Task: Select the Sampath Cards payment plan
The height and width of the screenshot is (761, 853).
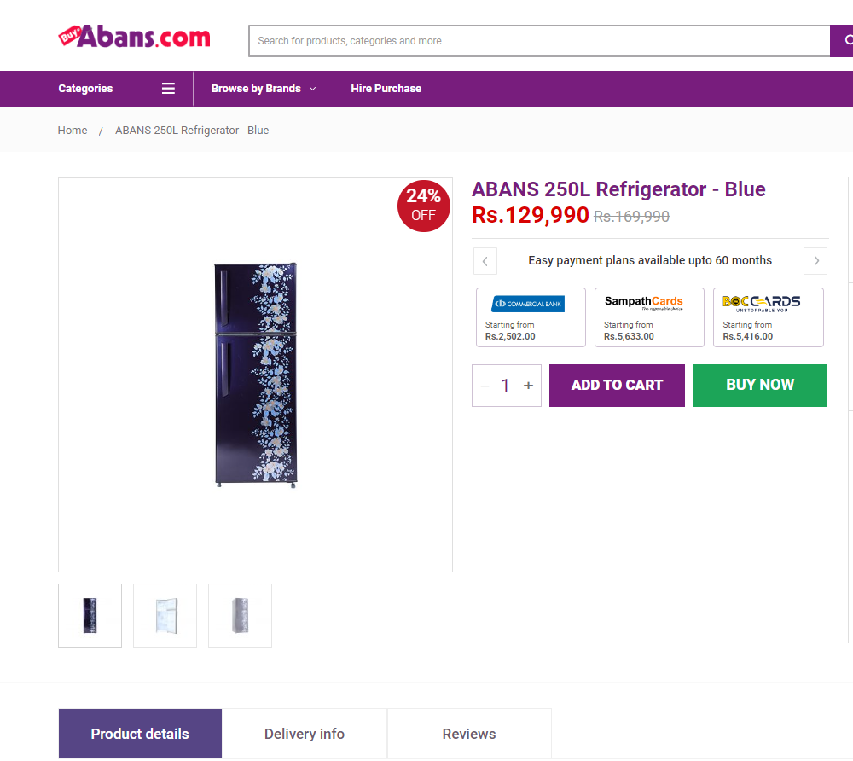Action: pos(649,317)
